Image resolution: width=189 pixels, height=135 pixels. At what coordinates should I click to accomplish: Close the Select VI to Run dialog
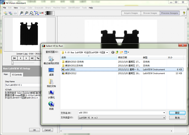pyautogui.click(x=183, y=45)
